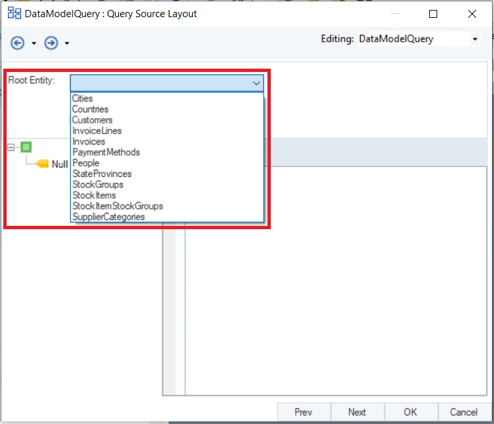Collapse the tree root node

click(x=11, y=147)
